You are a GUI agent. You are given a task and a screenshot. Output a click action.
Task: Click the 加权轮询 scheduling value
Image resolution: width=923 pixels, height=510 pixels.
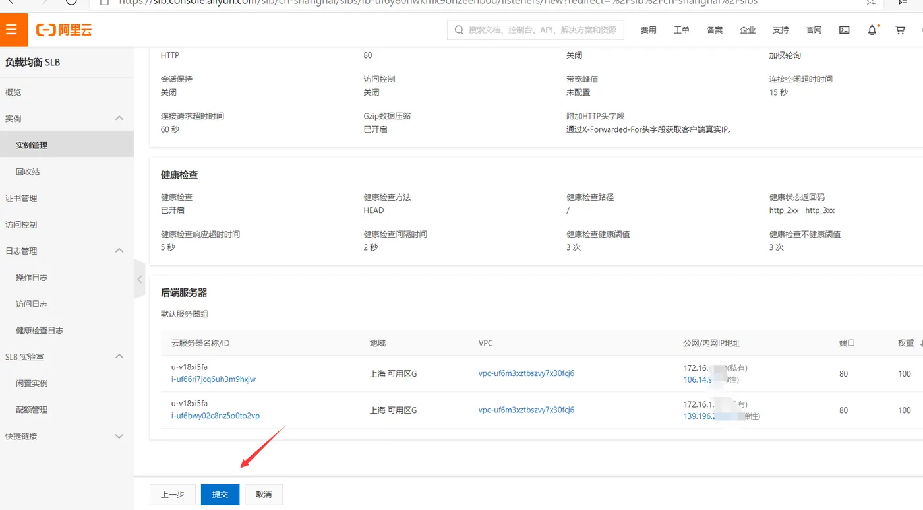[x=785, y=55]
